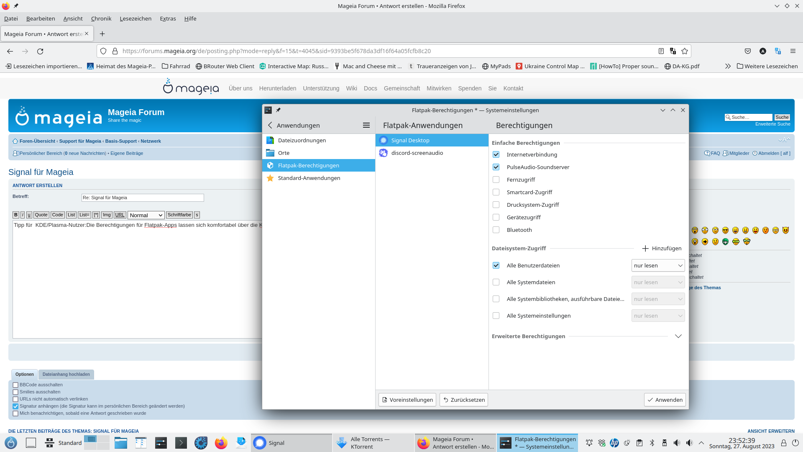Viewport: 803px width, 452px height.
Task: Go back in Firefox
Action: coord(10,51)
